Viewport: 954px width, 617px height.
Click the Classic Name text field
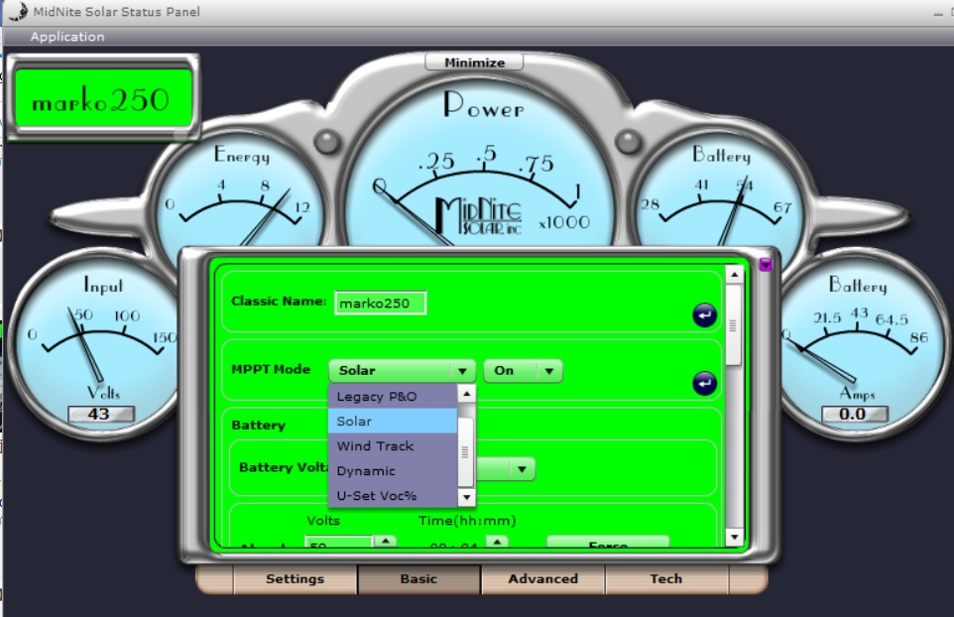[x=380, y=303]
